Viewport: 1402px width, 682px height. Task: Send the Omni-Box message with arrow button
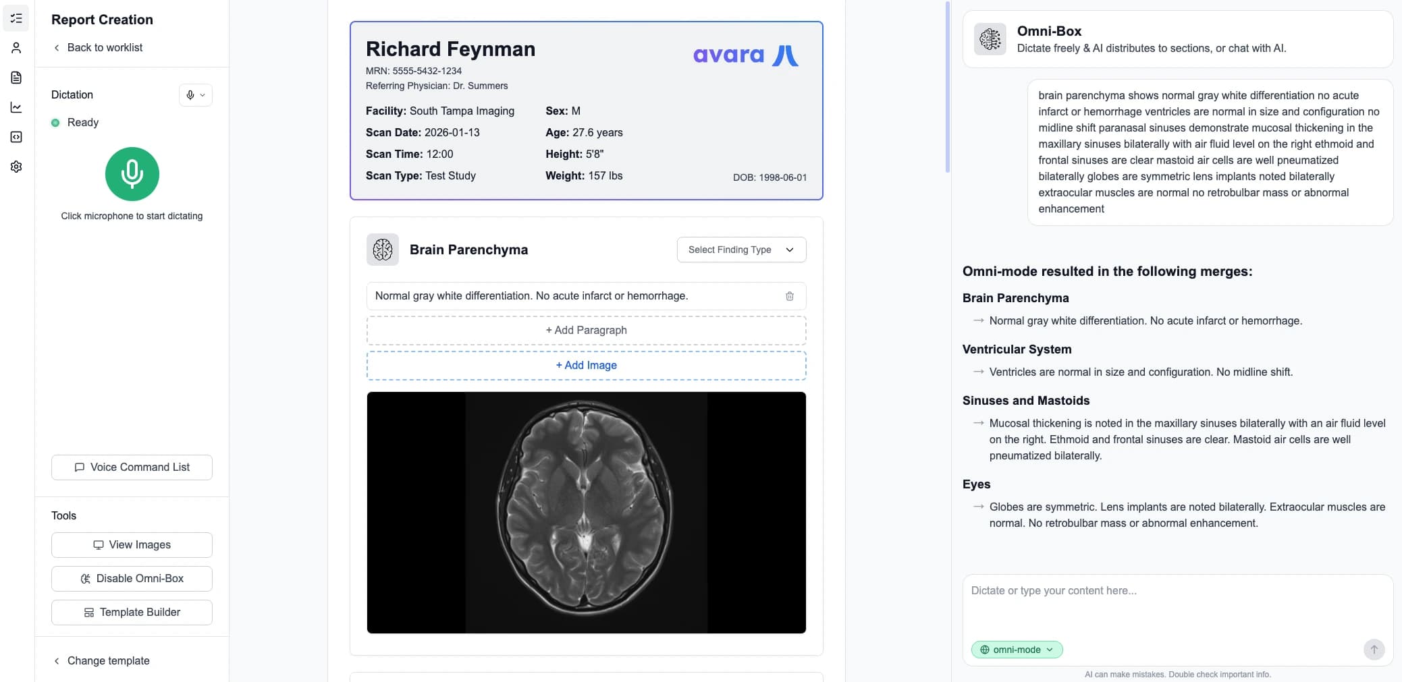(1373, 649)
